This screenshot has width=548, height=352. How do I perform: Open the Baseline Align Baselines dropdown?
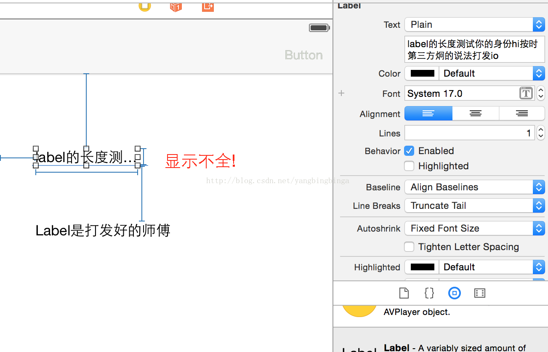[475, 187]
